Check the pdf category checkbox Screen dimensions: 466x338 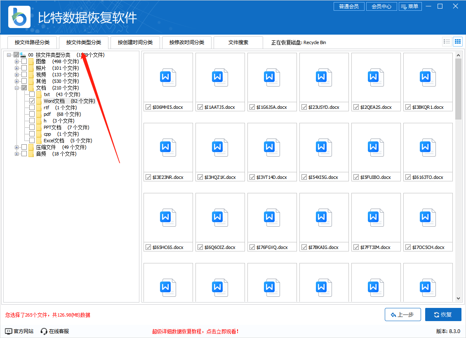[32, 114]
